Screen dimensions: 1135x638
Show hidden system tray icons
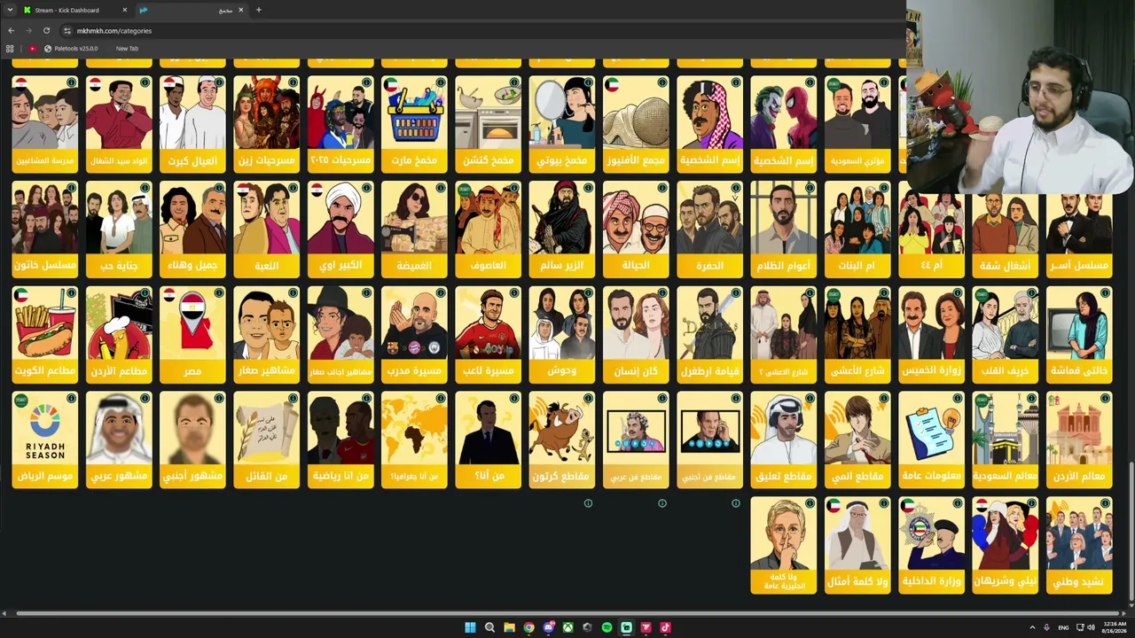1032,627
